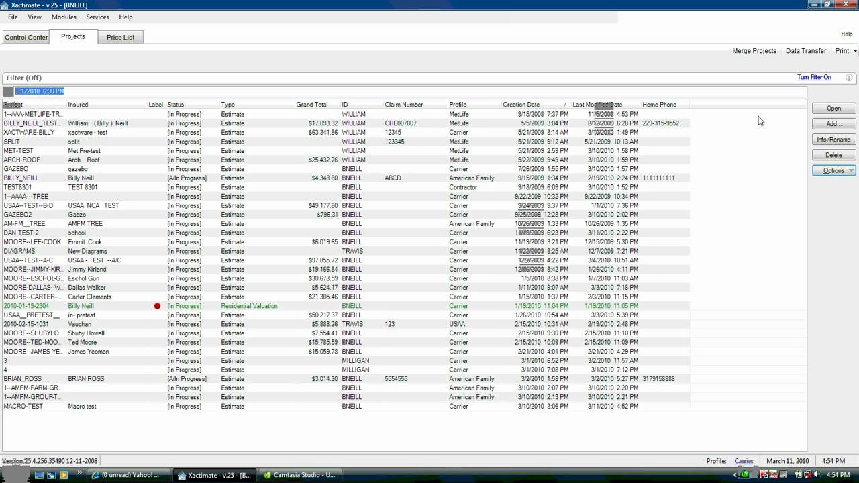Click the red label dot for Billy Neill
Viewport: 859px width, 483px height.
click(157, 306)
